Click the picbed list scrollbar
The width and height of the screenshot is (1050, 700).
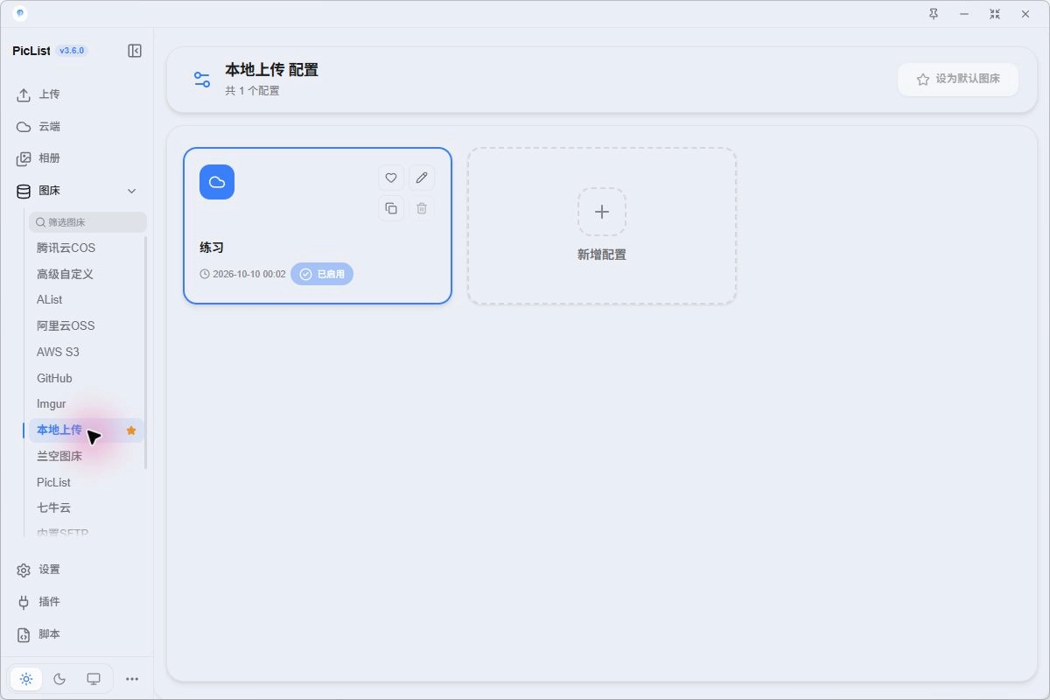click(145, 352)
